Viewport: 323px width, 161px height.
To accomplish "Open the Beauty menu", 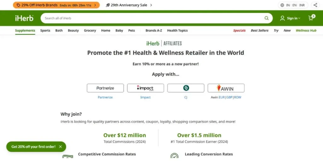I will click(73, 31).
